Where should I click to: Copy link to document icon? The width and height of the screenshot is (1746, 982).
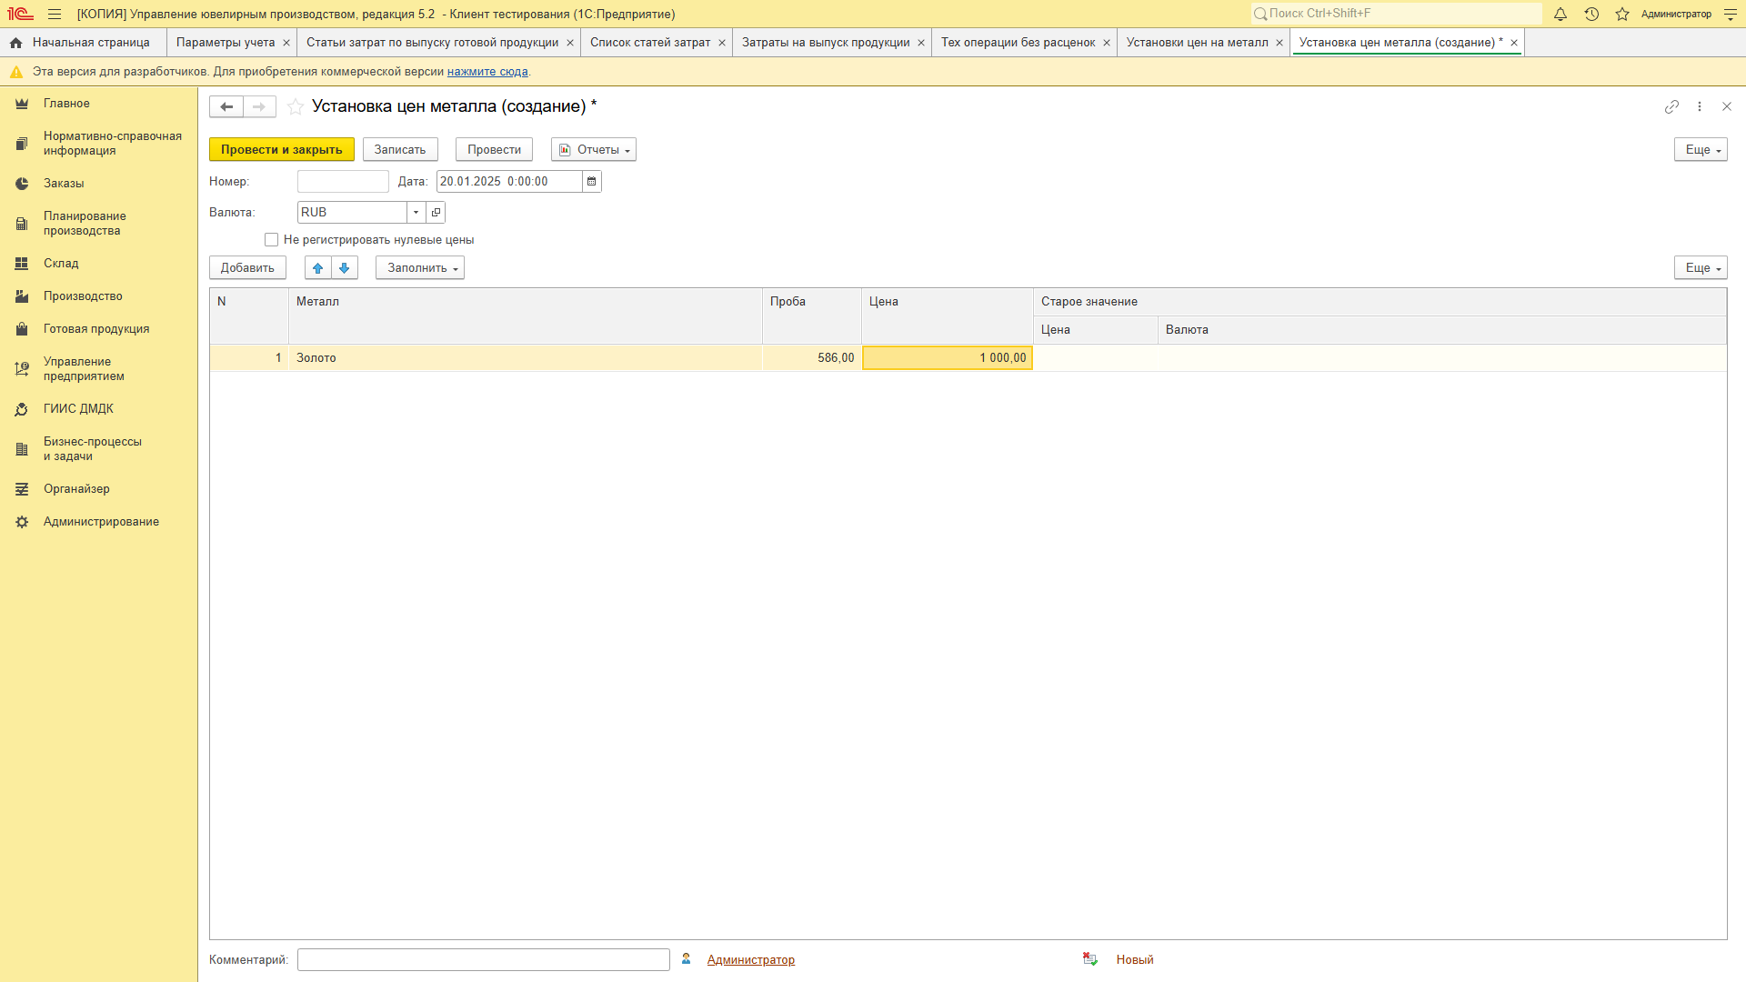1671,106
